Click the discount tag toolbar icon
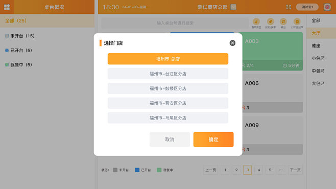The image size is (336, 189). pos(271,23)
